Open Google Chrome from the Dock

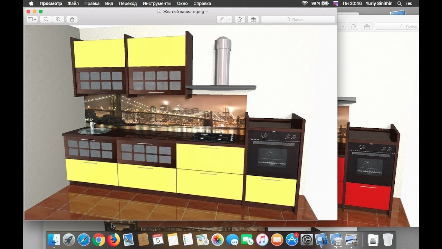click(x=98, y=239)
